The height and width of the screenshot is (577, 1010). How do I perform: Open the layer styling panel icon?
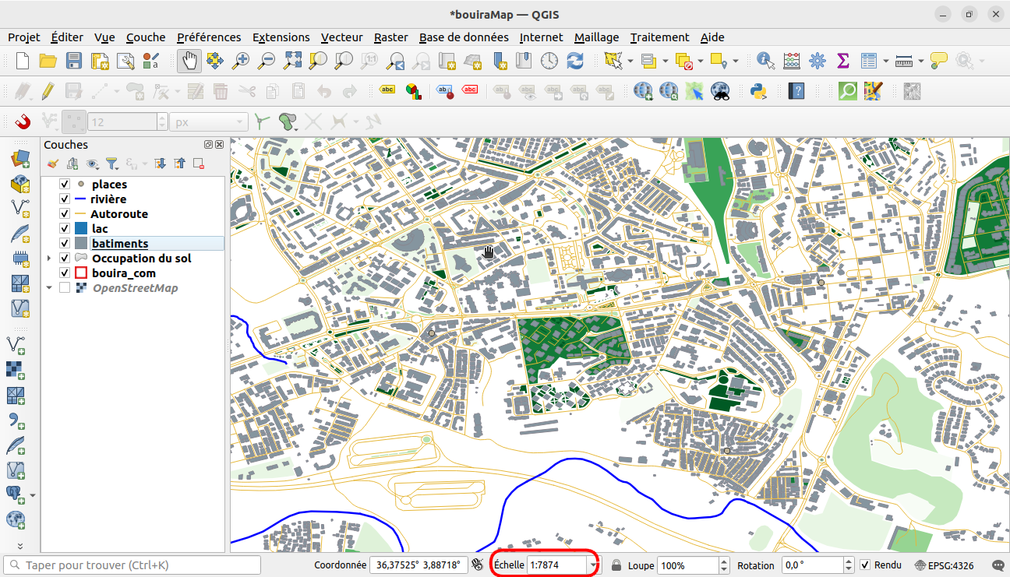pyautogui.click(x=53, y=164)
